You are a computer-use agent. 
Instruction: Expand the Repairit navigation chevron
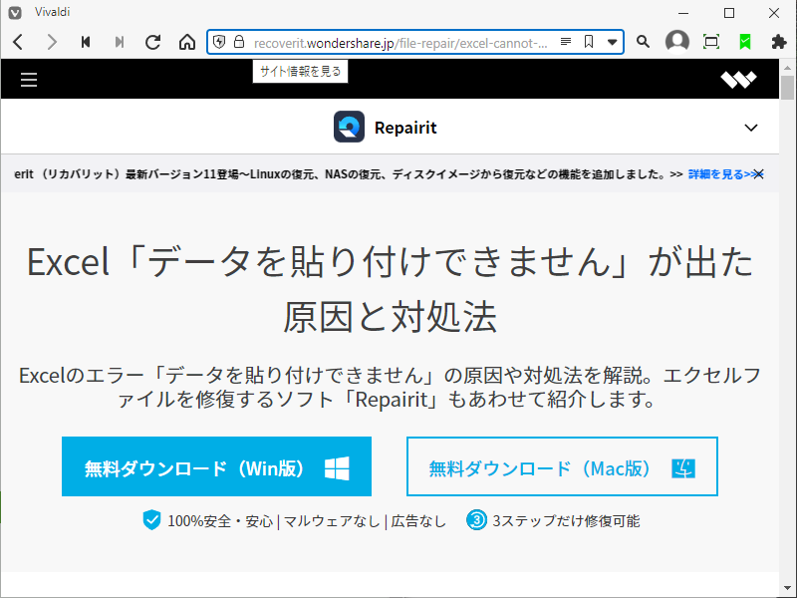pyautogui.click(x=751, y=128)
